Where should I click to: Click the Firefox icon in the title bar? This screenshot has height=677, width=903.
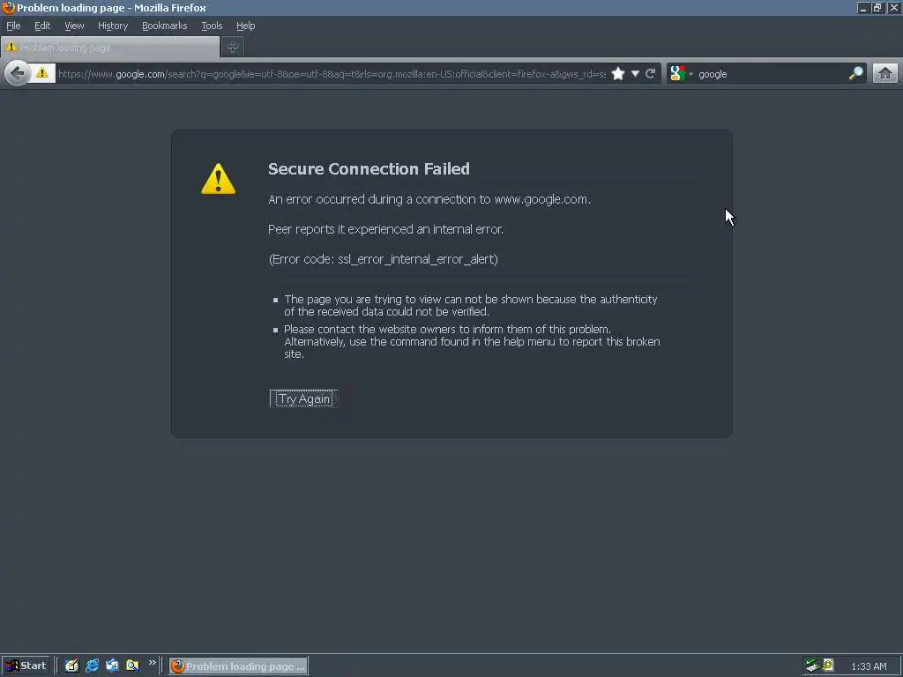[9, 7]
